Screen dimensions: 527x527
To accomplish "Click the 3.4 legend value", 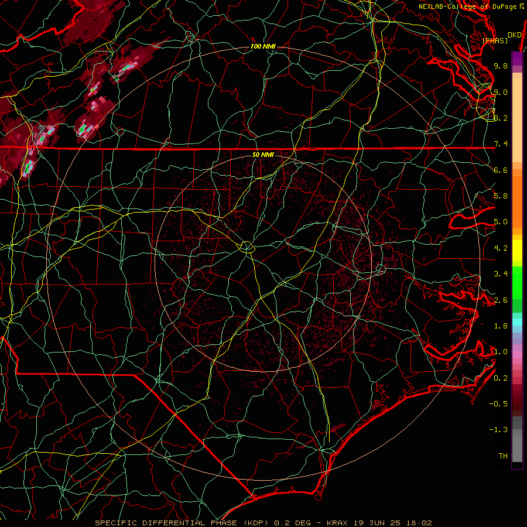I will coord(501,273).
